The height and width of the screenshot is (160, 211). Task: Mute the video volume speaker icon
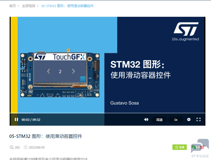click(146, 120)
